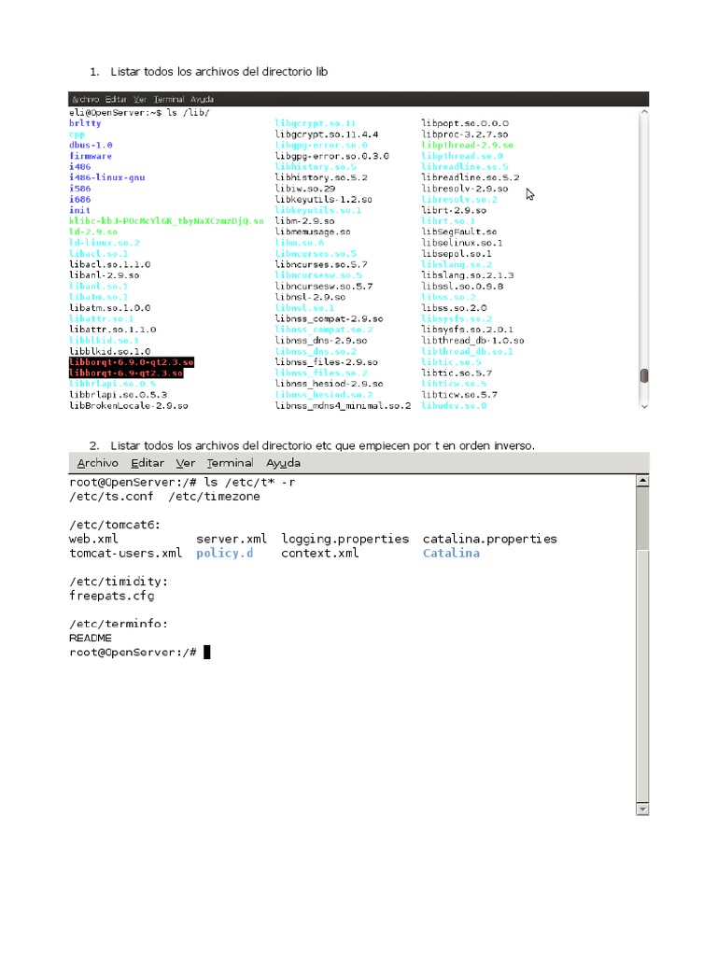Click the ls /etc/t* -r command line

click(250, 483)
